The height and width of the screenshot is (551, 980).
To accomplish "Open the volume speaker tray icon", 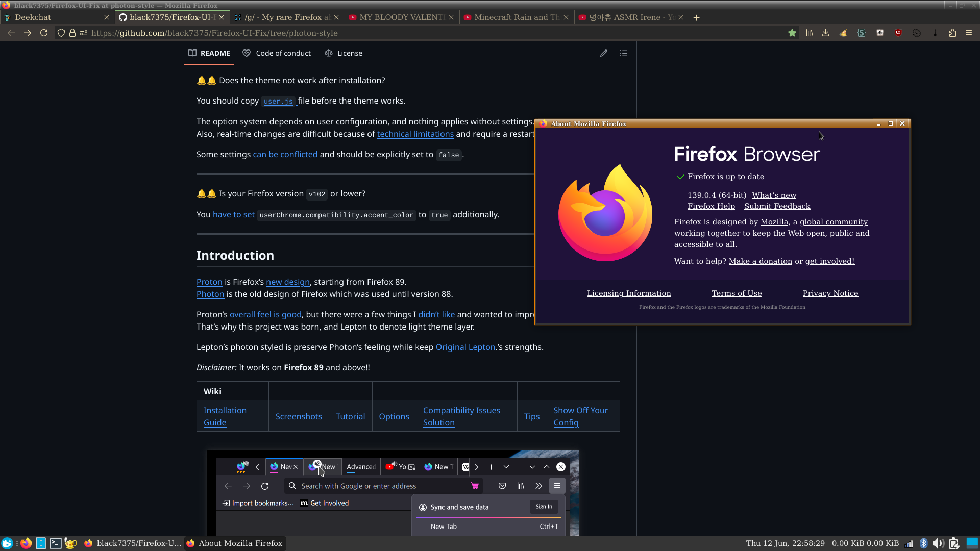I will [x=938, y=543].
